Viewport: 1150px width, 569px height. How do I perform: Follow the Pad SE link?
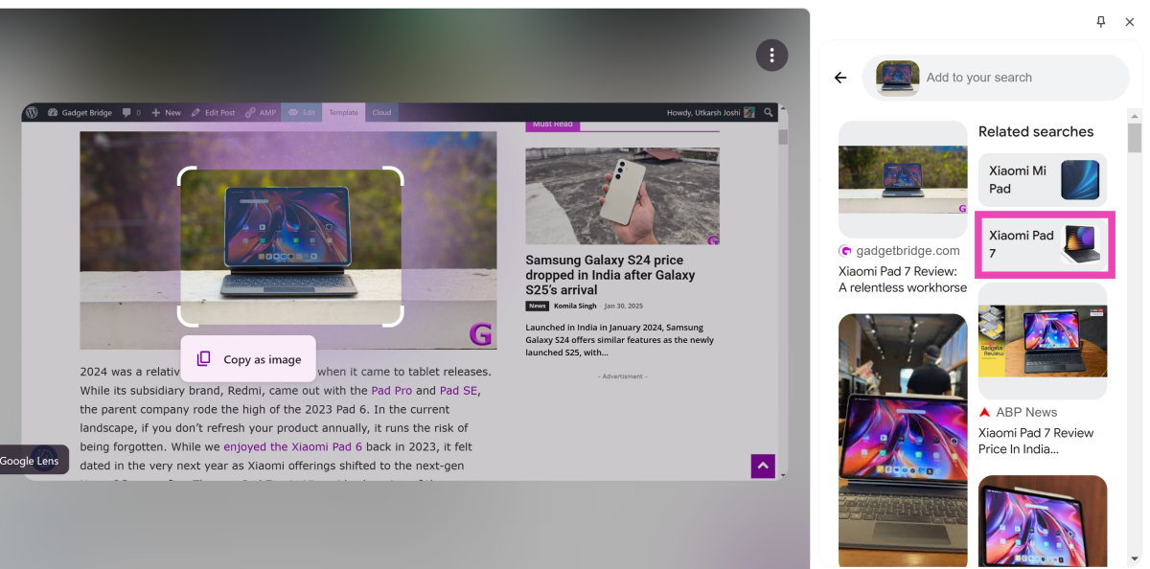tap(459, 391)
